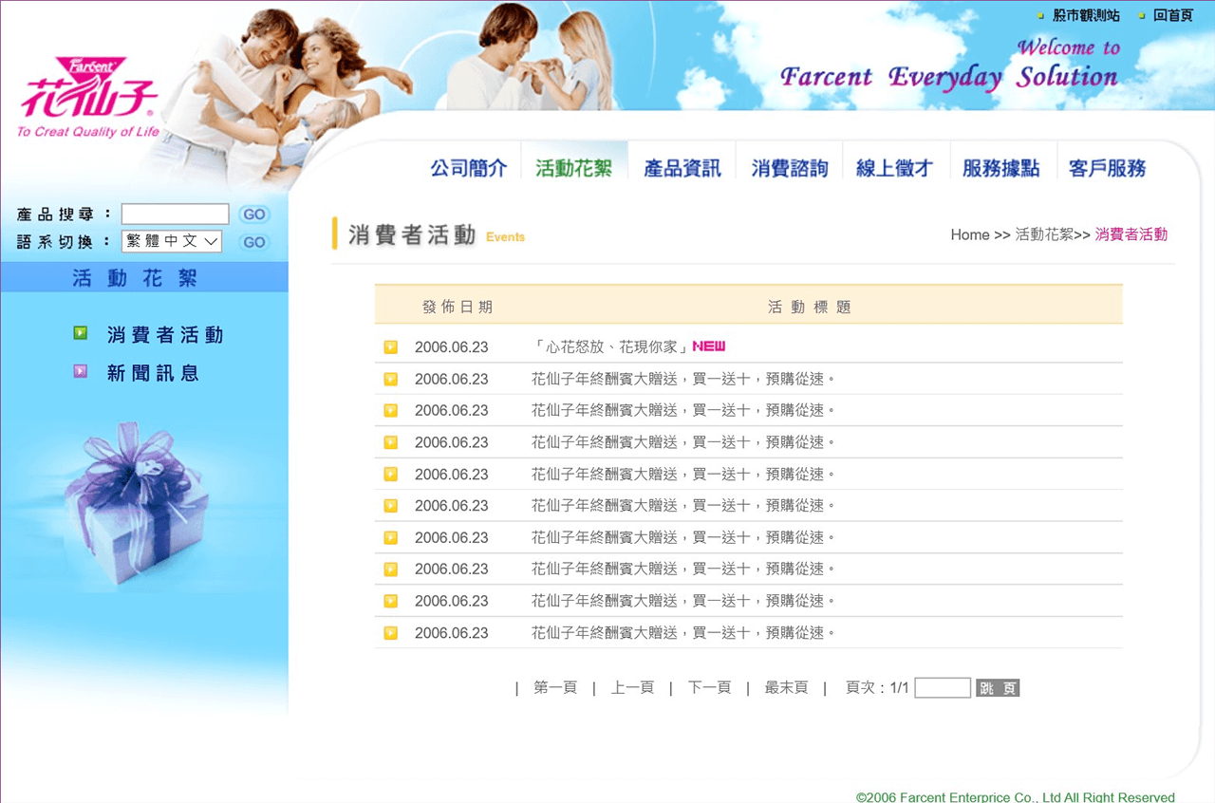Screen dimensions: 1215x803
Task: Open 公司簡介 in the navigation menu
Action: 469,168
